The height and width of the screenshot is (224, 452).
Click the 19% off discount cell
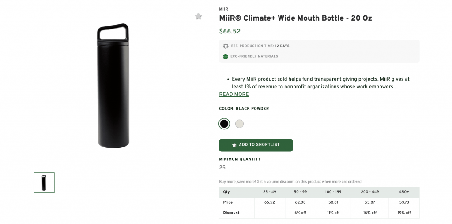click(404, 213)
